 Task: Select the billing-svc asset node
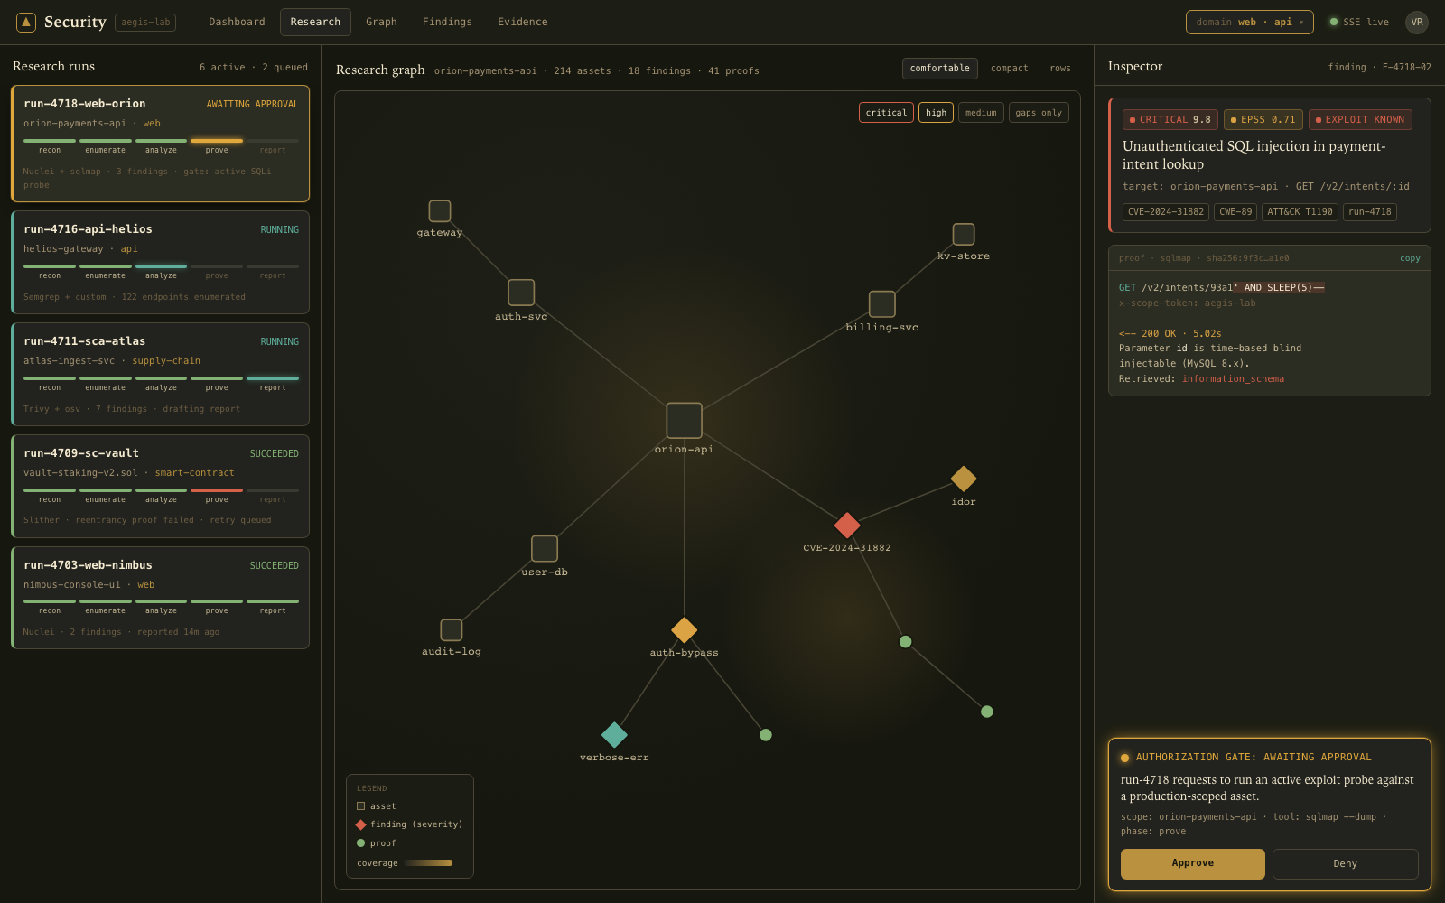click(x=882, y=304)
